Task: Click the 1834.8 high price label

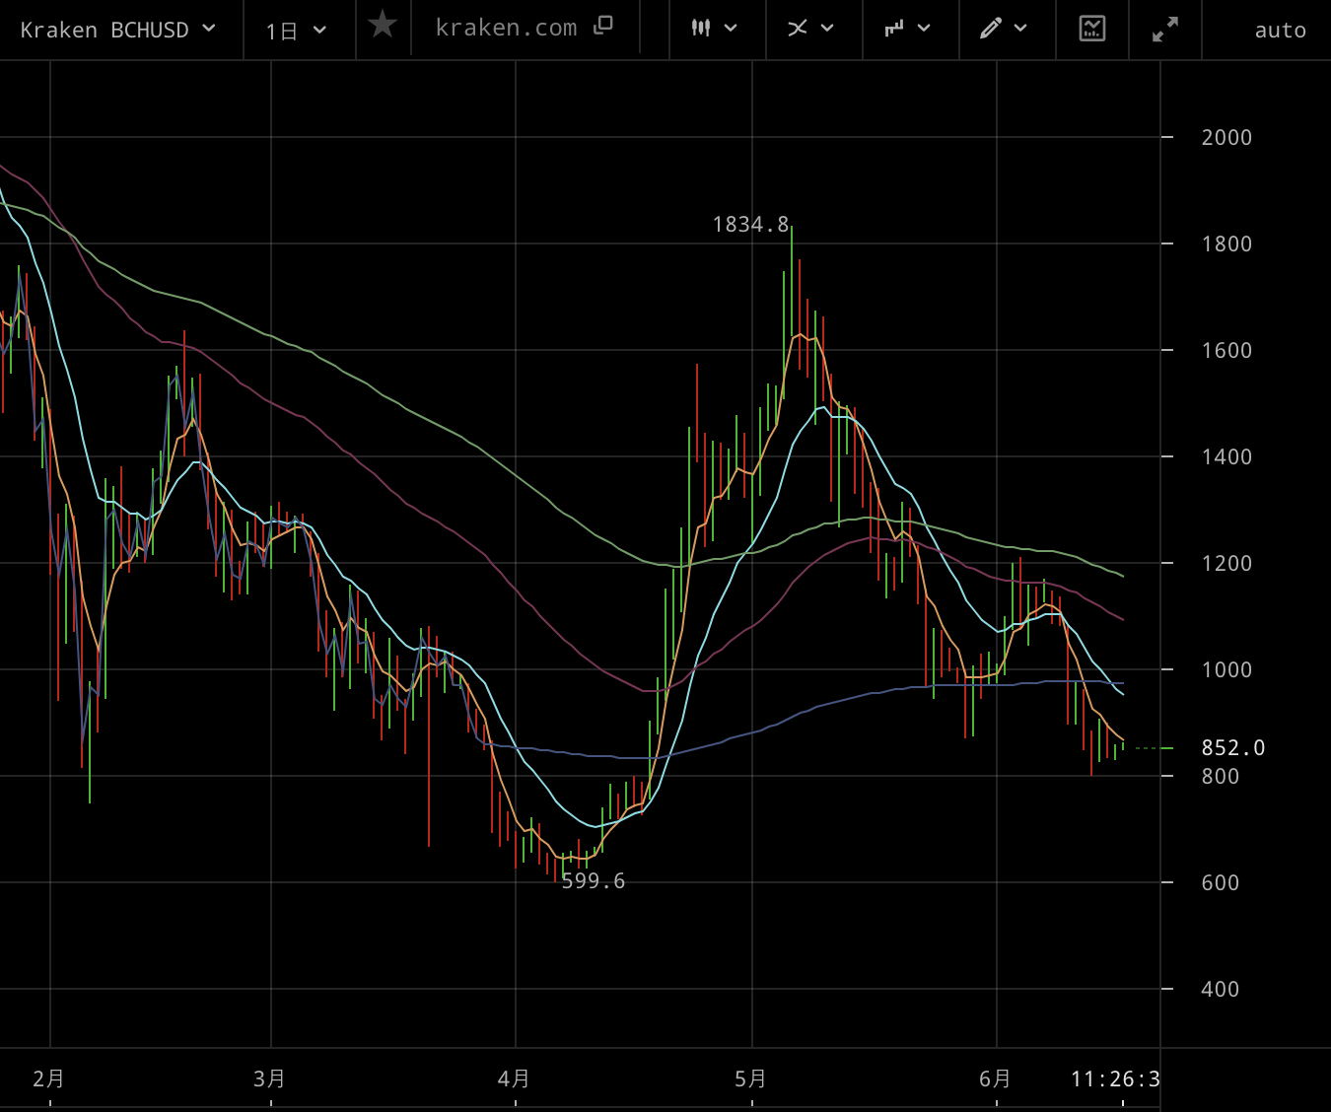Action: [x=750, y=225]
